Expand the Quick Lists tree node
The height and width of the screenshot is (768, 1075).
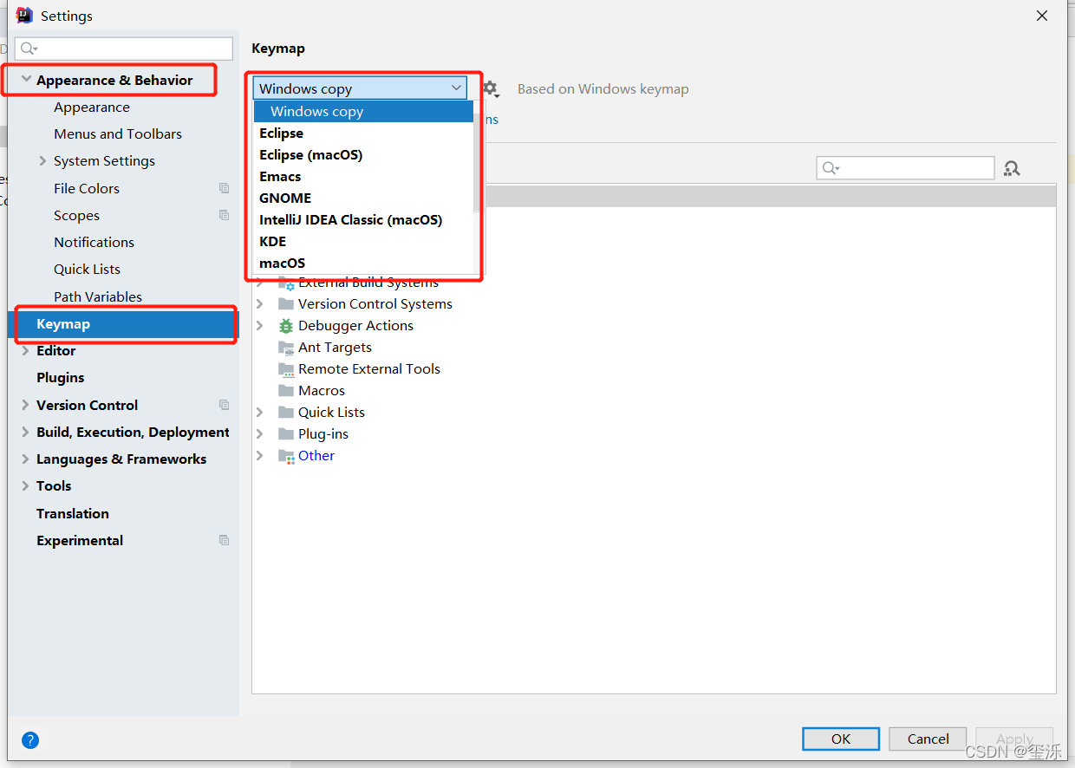pyautogui.click(x=260, y=413)
